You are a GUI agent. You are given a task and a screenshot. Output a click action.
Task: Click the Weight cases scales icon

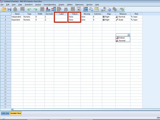91,9
